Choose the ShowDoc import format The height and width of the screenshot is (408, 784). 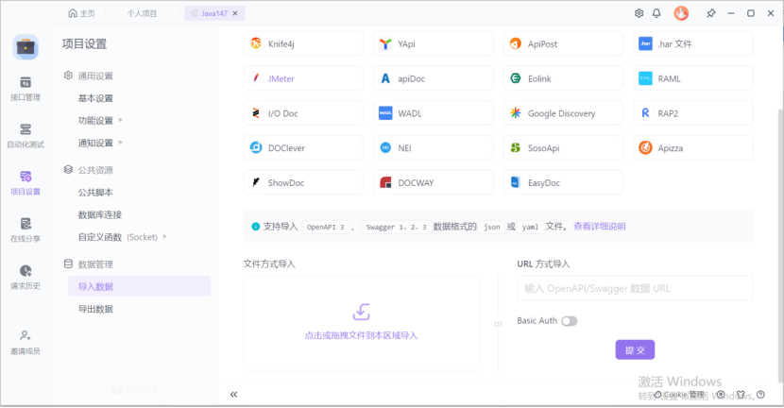click(303, 182)
